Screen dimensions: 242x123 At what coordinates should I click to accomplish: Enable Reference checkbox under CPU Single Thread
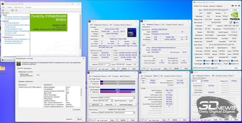[91, 84]
